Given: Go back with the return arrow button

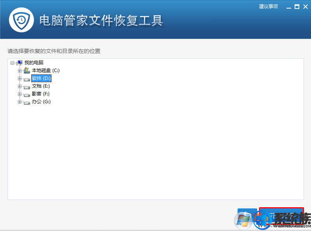Looking at the screenshot, I should 247,216.
